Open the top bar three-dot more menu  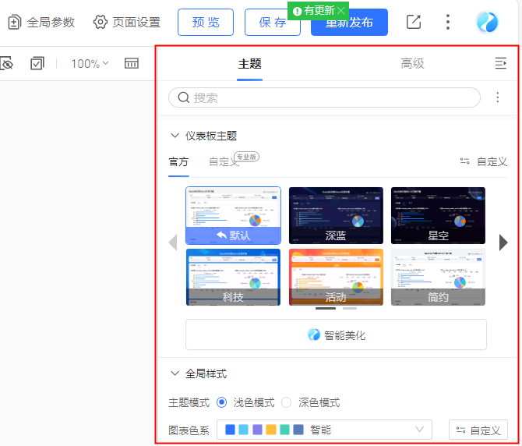click(448, 22)
